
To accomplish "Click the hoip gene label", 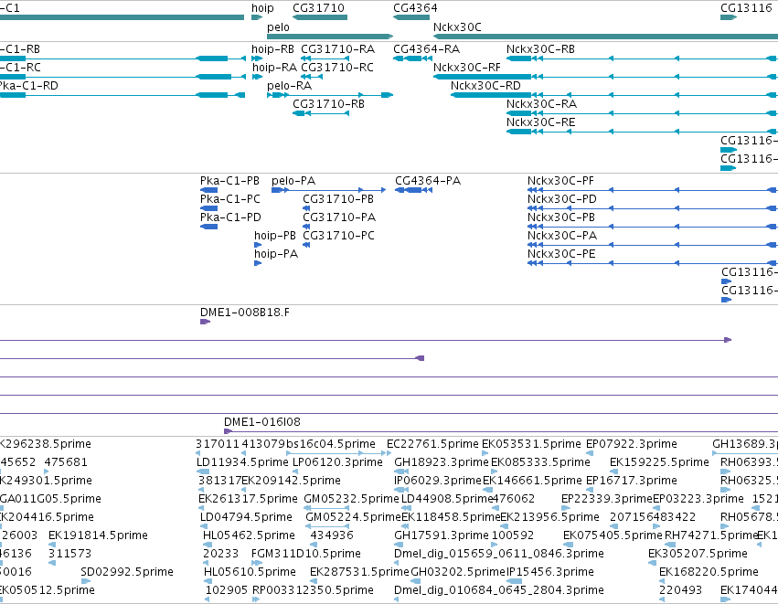I will click(x=262, y=8).
